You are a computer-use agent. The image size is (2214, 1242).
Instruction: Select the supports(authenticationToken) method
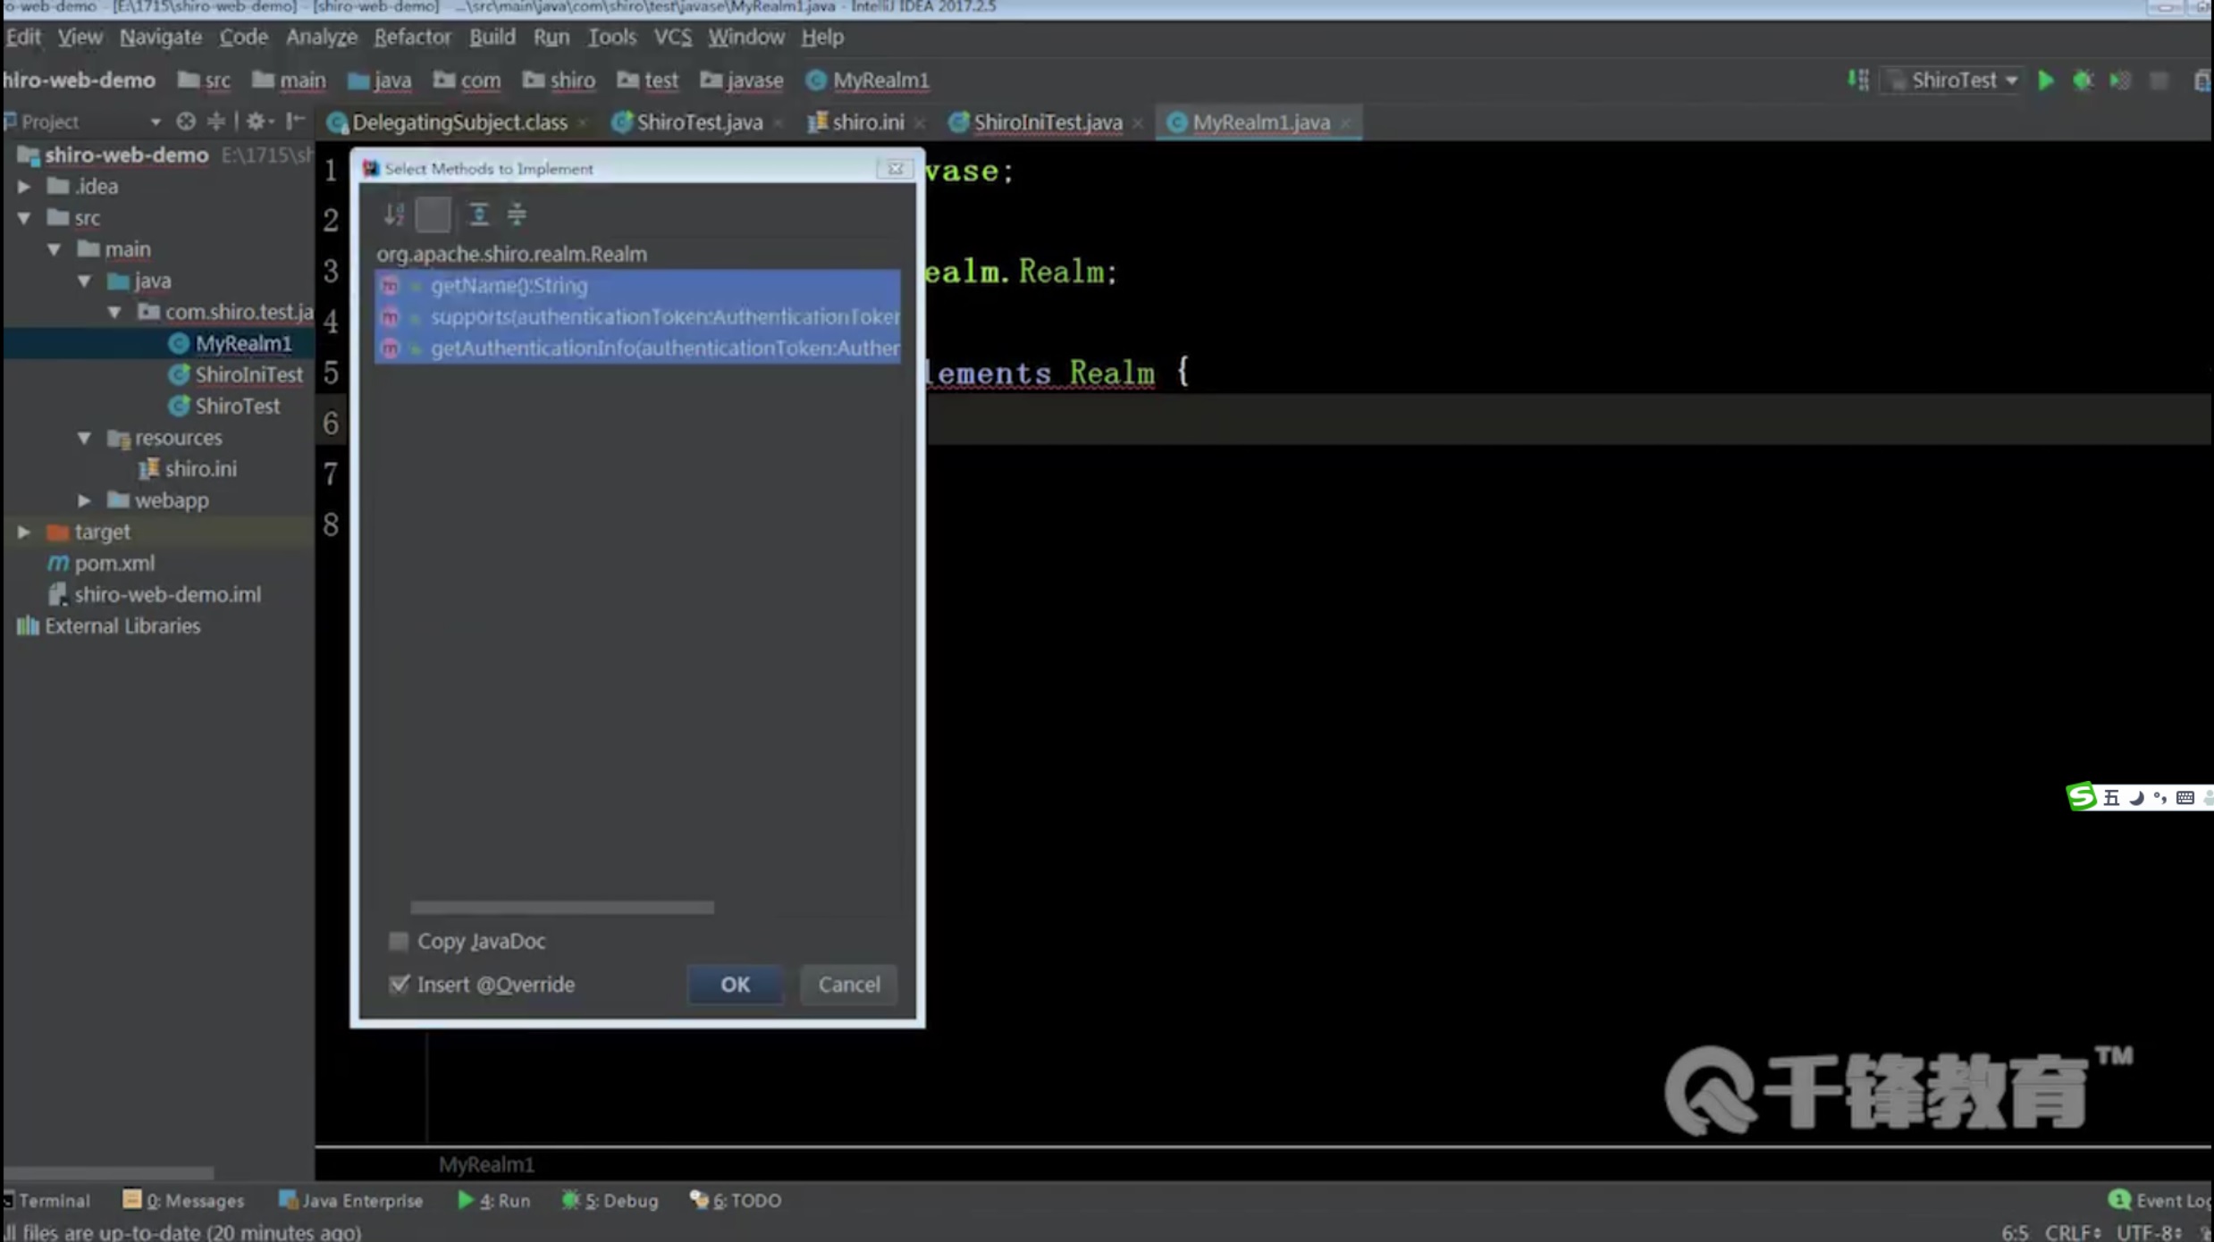point(637,317)
